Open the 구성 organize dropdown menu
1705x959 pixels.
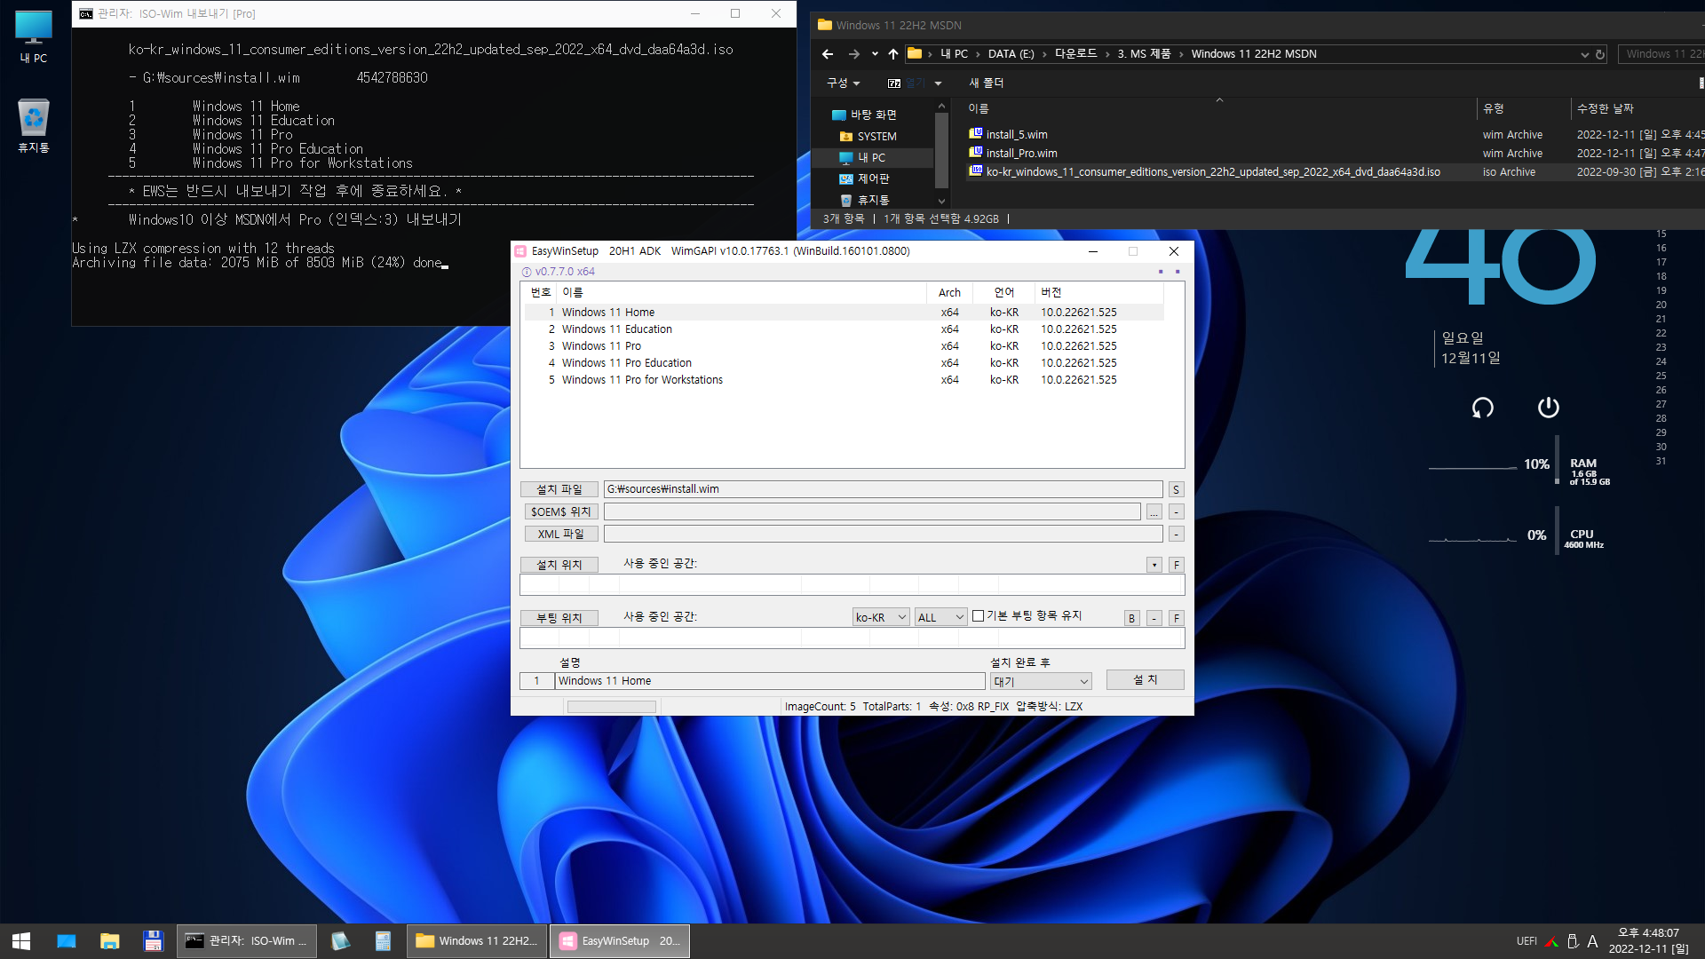click(843, 83)
